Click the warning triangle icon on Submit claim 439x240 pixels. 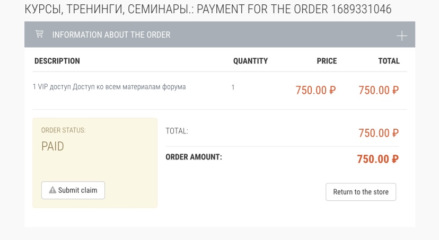click(52, 190)
